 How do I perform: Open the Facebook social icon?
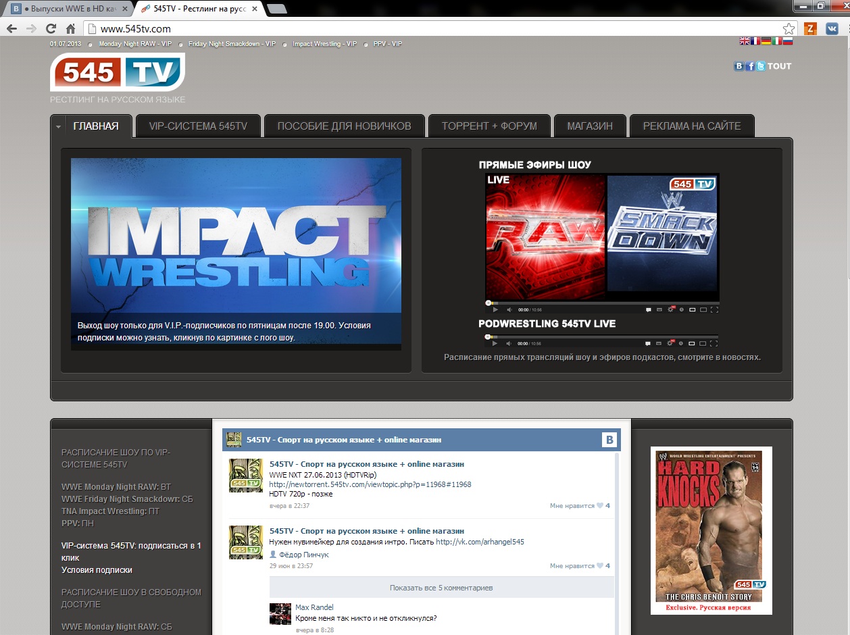click(x=750, y=66)
